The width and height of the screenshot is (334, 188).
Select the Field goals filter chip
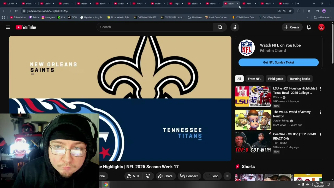point(276,79)
